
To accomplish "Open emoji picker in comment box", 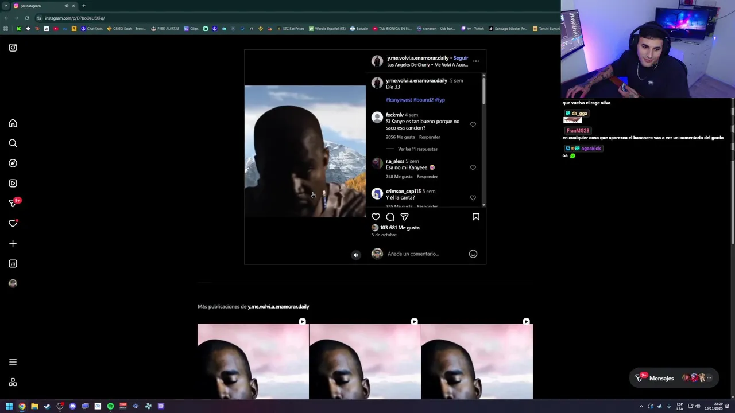I will tap(473, 254).
